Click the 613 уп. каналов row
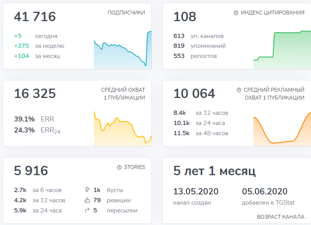This screenshot has height=225, width=311. pyautogui.click(x=199, y=36)
